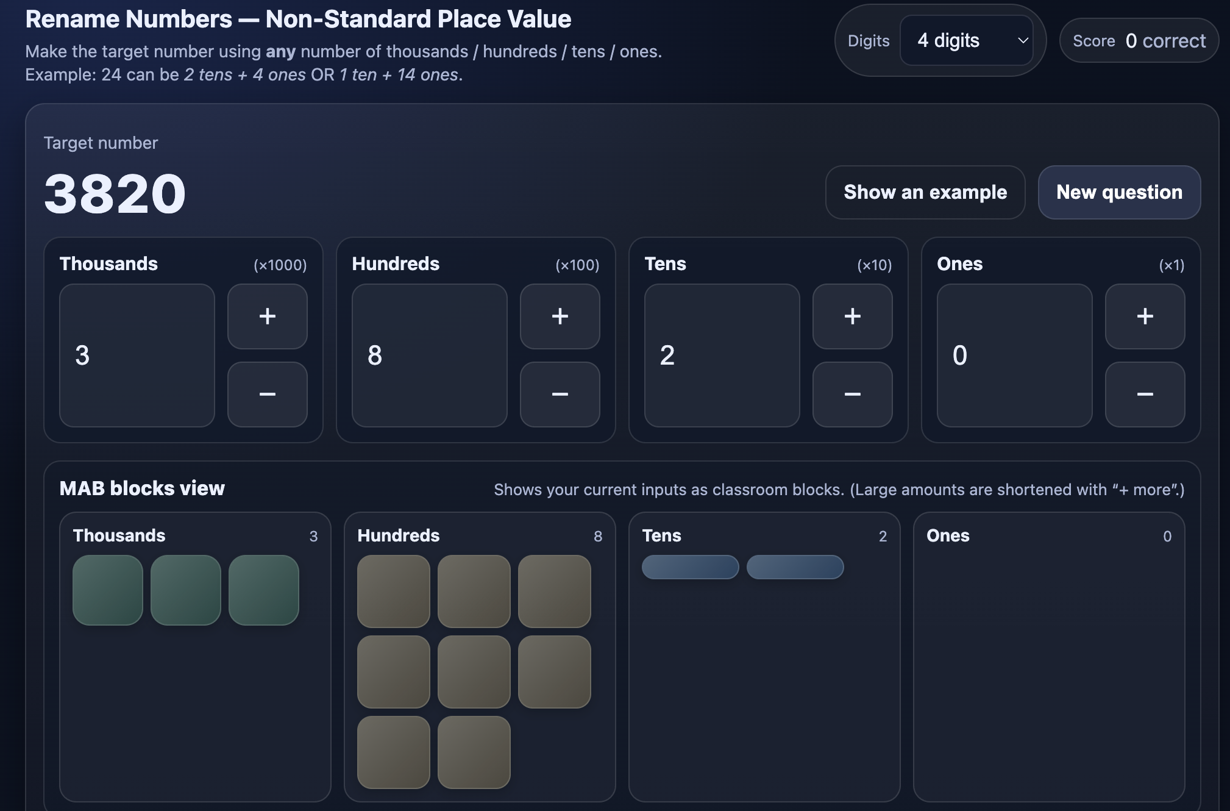Click the Score correct counter pill

tap(1139, 41)
